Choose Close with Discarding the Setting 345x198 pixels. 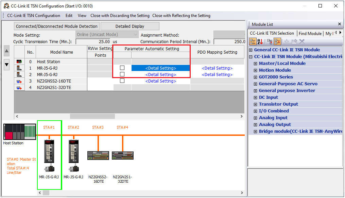(120, 16)
